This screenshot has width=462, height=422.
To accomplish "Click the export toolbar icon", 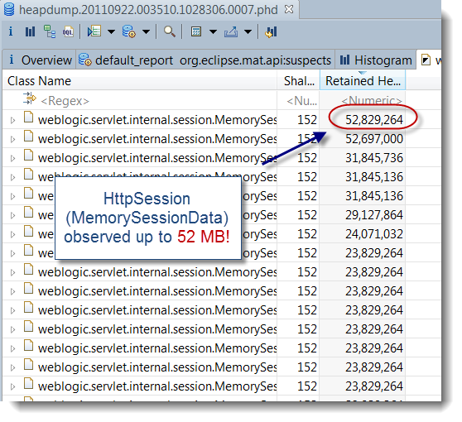I will tap(231, 31).
